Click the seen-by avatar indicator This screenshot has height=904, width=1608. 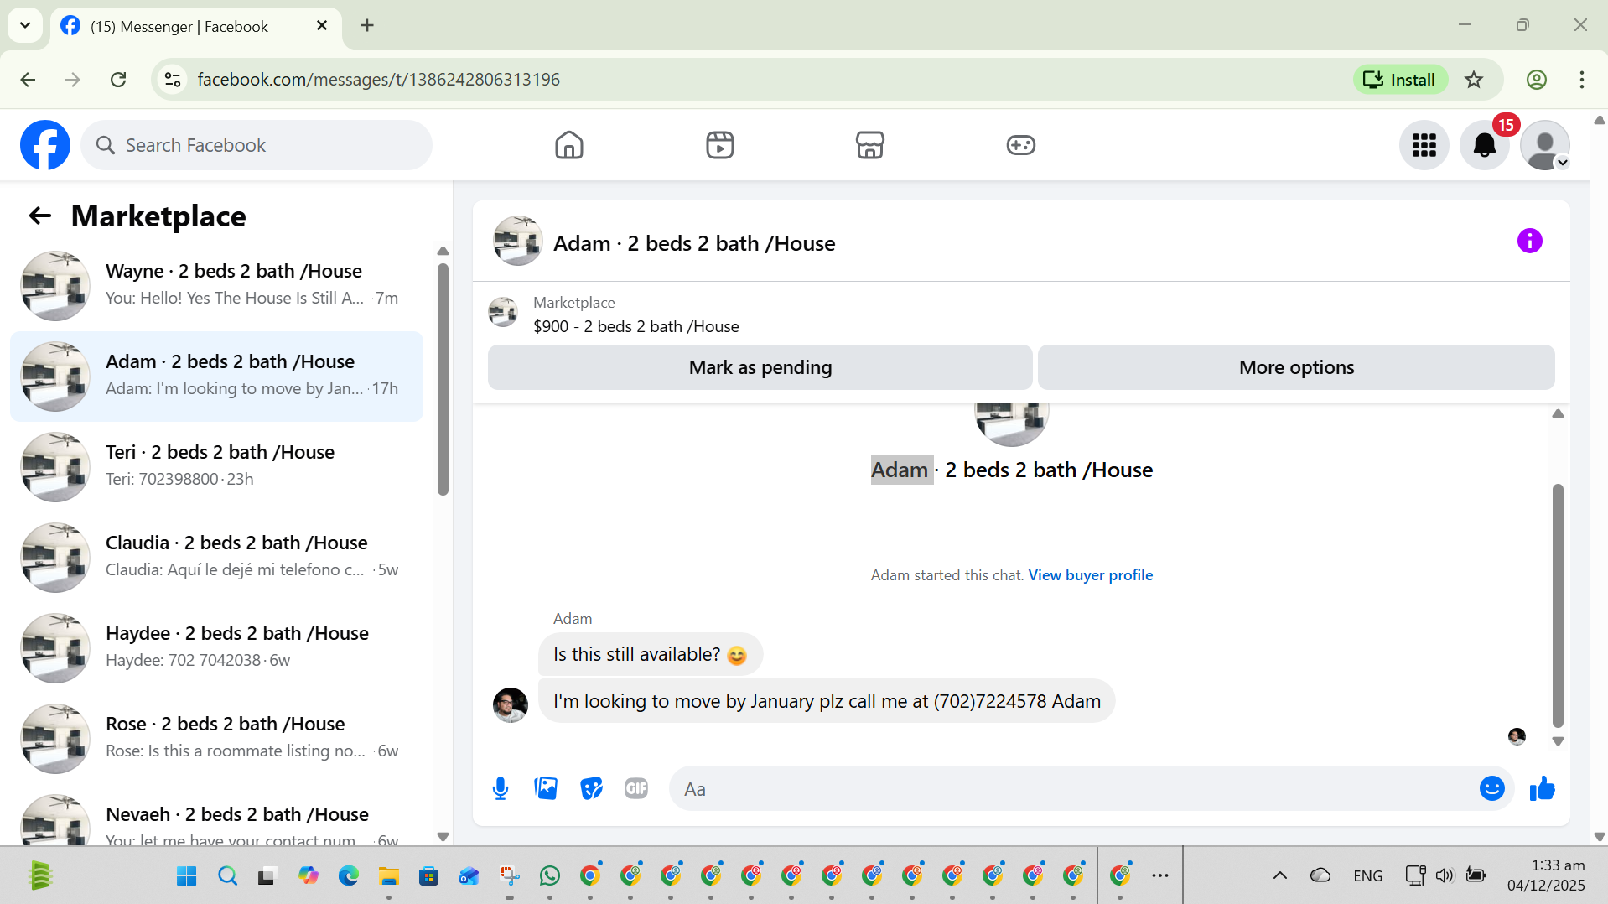pos(1517,736)
